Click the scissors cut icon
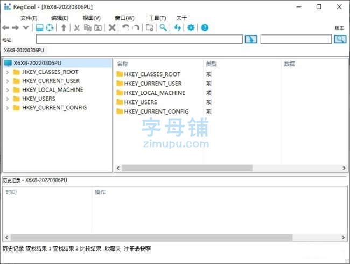 [77, 27]
